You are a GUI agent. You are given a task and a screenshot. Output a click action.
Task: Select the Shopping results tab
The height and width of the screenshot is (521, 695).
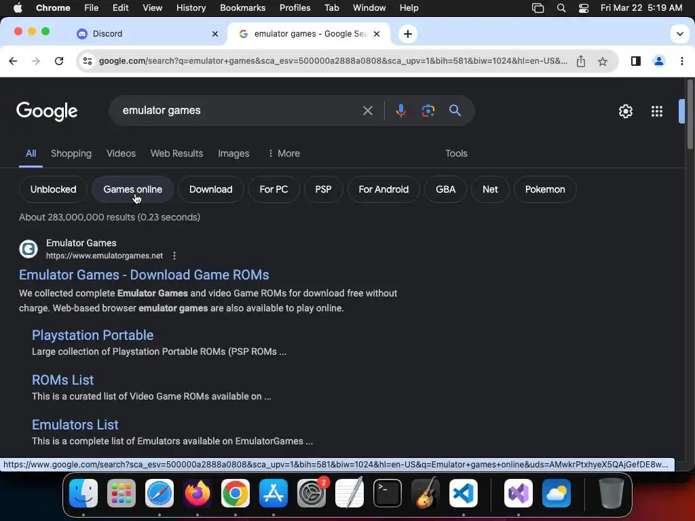pyautogui.click(x=71, y=153)
